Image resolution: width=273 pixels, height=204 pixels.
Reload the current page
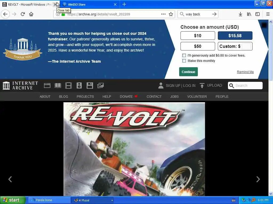(x=23, y=14)
